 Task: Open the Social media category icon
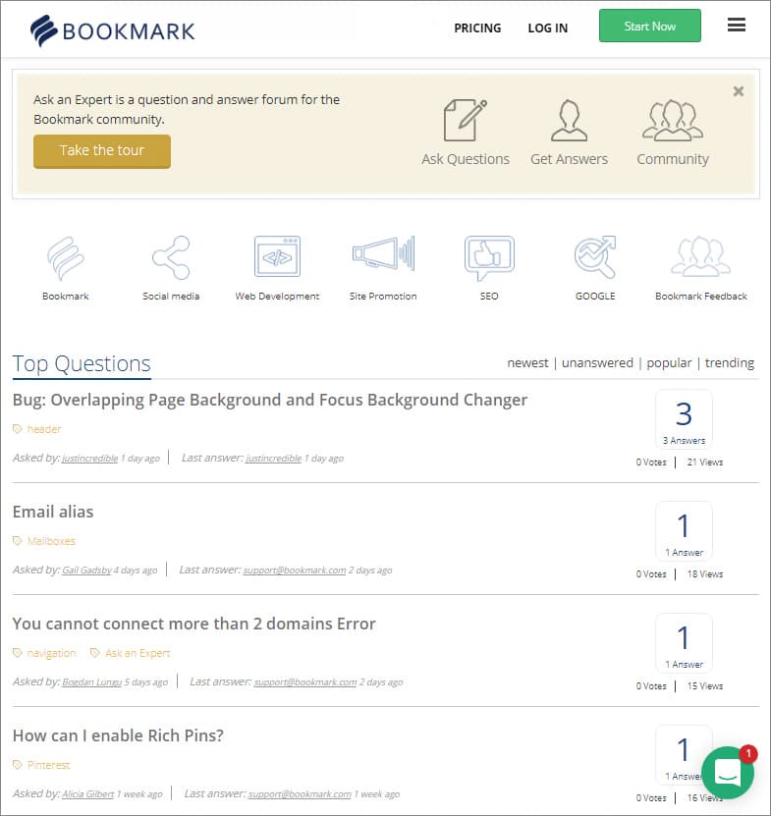click(x=171, y=258)
